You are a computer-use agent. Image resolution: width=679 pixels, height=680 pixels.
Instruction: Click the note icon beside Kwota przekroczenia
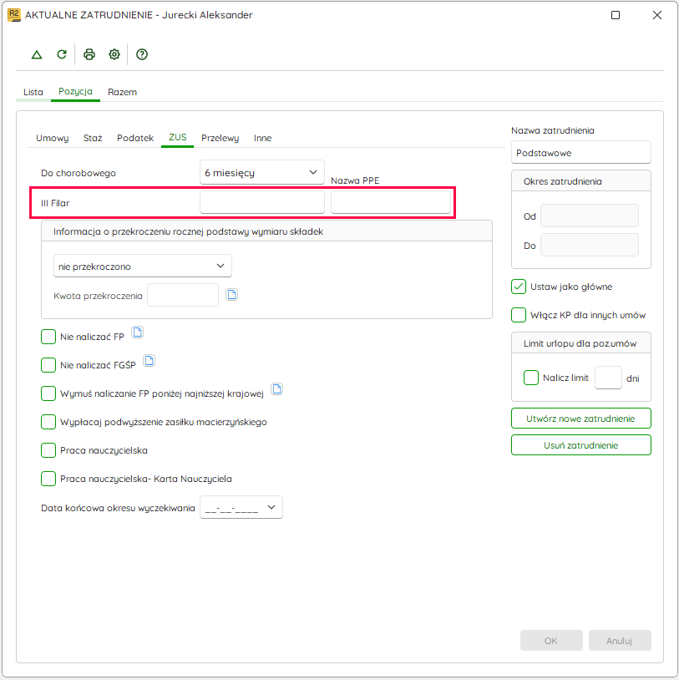232,295
